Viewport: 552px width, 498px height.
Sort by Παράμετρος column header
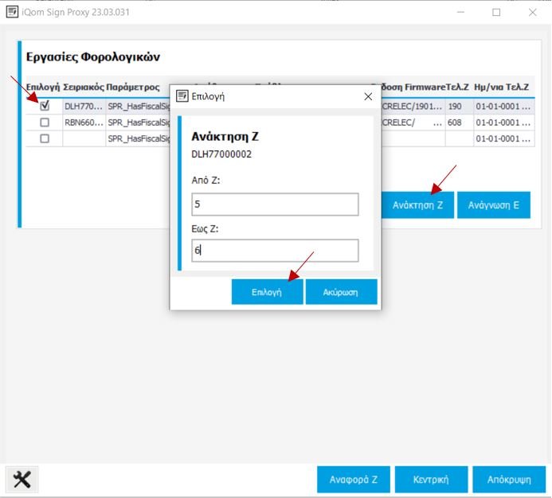pos(133,88)
